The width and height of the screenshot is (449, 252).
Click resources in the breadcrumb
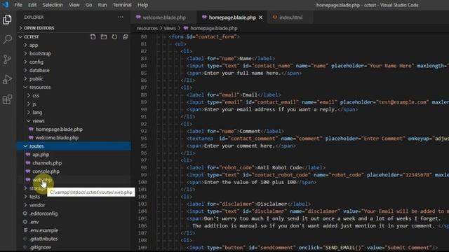(147, 28)
